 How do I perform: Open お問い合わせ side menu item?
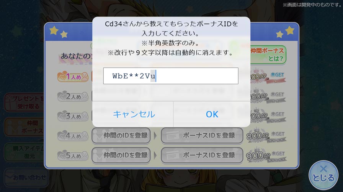26,178
